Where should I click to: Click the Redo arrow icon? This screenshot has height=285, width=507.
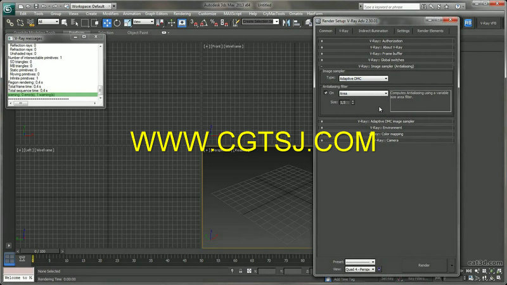(x=55, y=6)
